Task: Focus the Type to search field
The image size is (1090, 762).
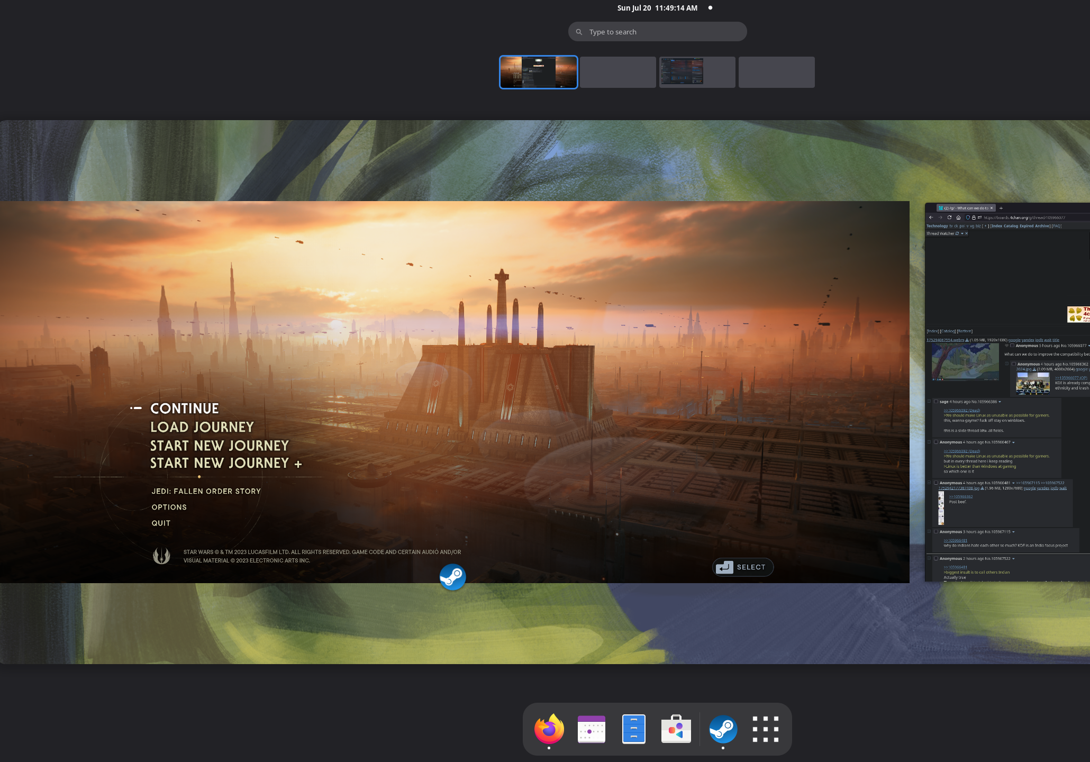Action: pyautogui.click(x=658, y=32)
